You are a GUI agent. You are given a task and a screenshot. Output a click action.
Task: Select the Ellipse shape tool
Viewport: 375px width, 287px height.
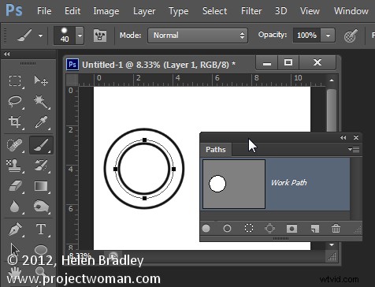(41, 249)
